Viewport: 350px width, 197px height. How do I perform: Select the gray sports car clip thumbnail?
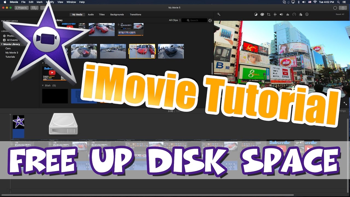pyautogui.click(x=84, y=51)
